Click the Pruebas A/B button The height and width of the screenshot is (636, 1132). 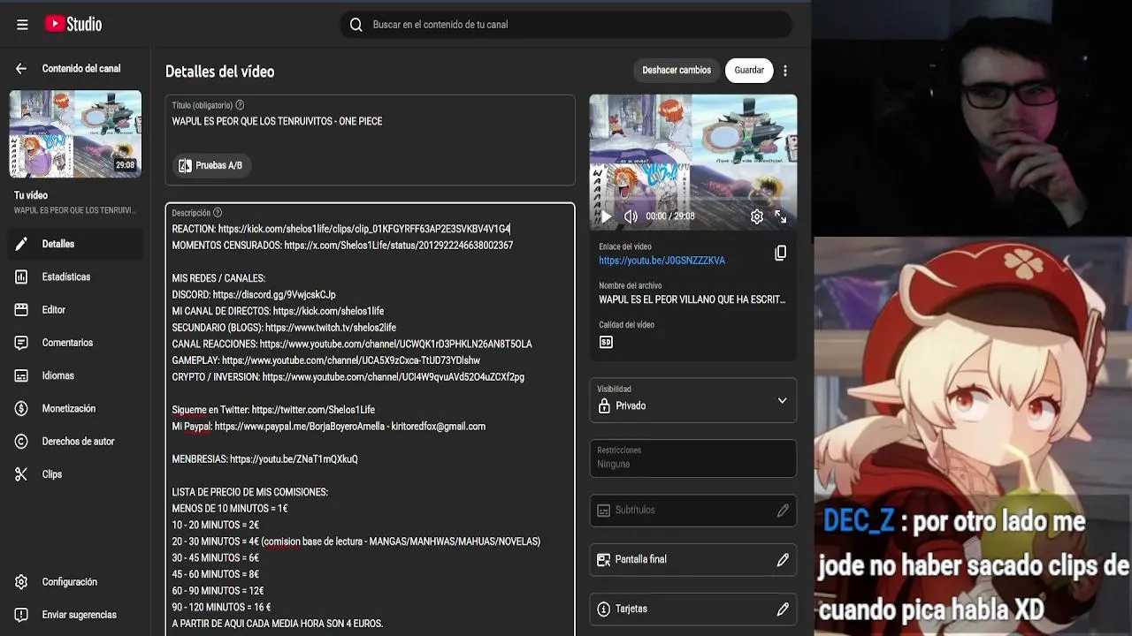(x=210, y=165)
